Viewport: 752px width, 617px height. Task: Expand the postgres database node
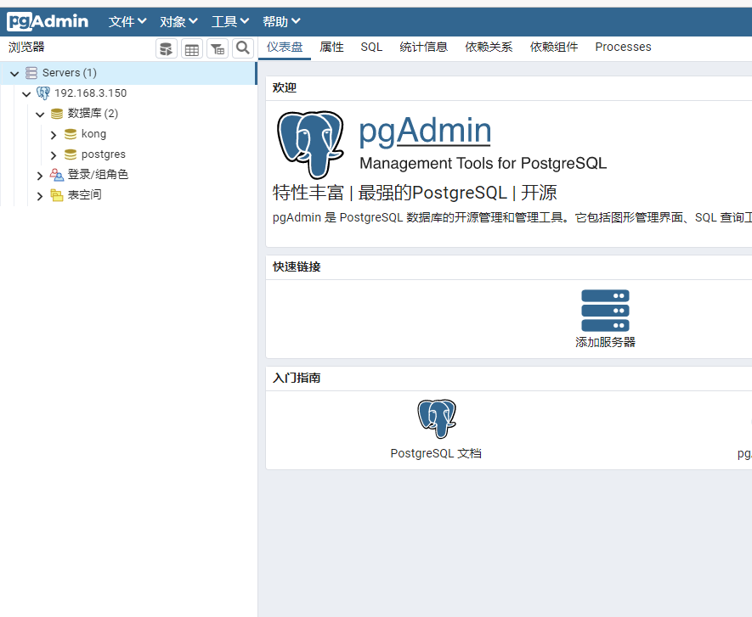pyautogui.click(x=54, y=154)
